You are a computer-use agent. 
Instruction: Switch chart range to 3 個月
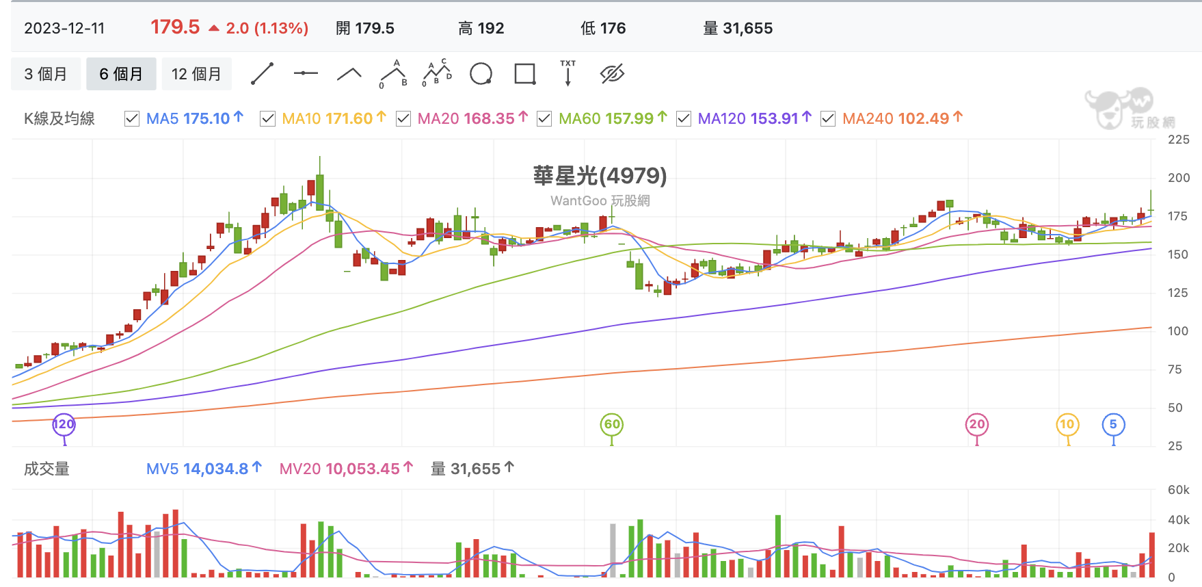coord(46,74)
